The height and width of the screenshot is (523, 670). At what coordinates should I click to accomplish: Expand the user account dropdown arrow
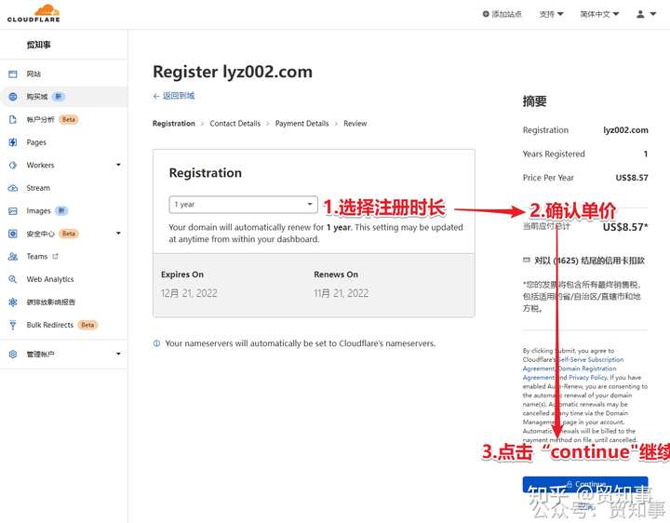pos(653,14)
